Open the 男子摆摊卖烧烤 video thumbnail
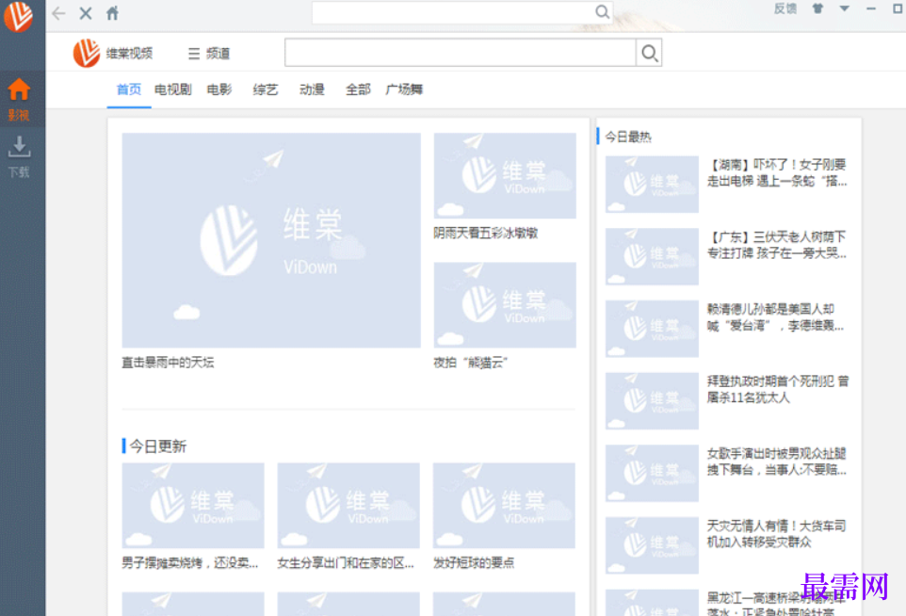This screenshot has width=906, height=616. click(x=193, y=506)
